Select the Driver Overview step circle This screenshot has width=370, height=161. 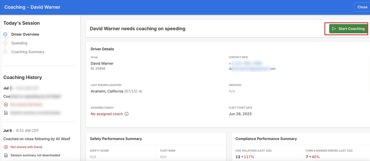point(5,34)
